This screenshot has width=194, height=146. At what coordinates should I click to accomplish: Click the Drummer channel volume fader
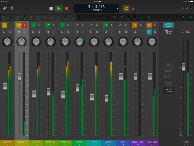[x=5, y=86]
